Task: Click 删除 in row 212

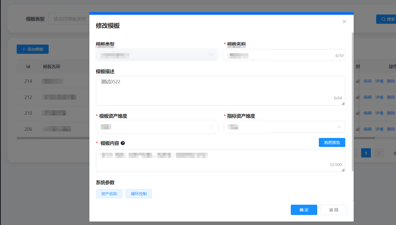Action: 391,97
